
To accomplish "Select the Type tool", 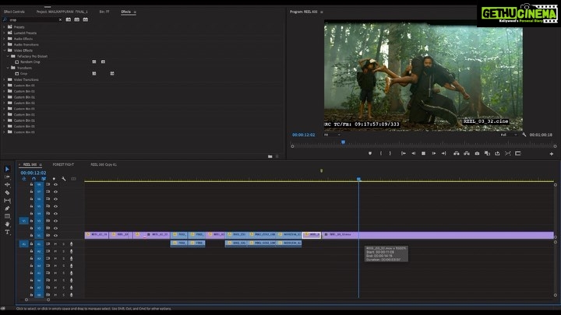I will pos(7,232).
